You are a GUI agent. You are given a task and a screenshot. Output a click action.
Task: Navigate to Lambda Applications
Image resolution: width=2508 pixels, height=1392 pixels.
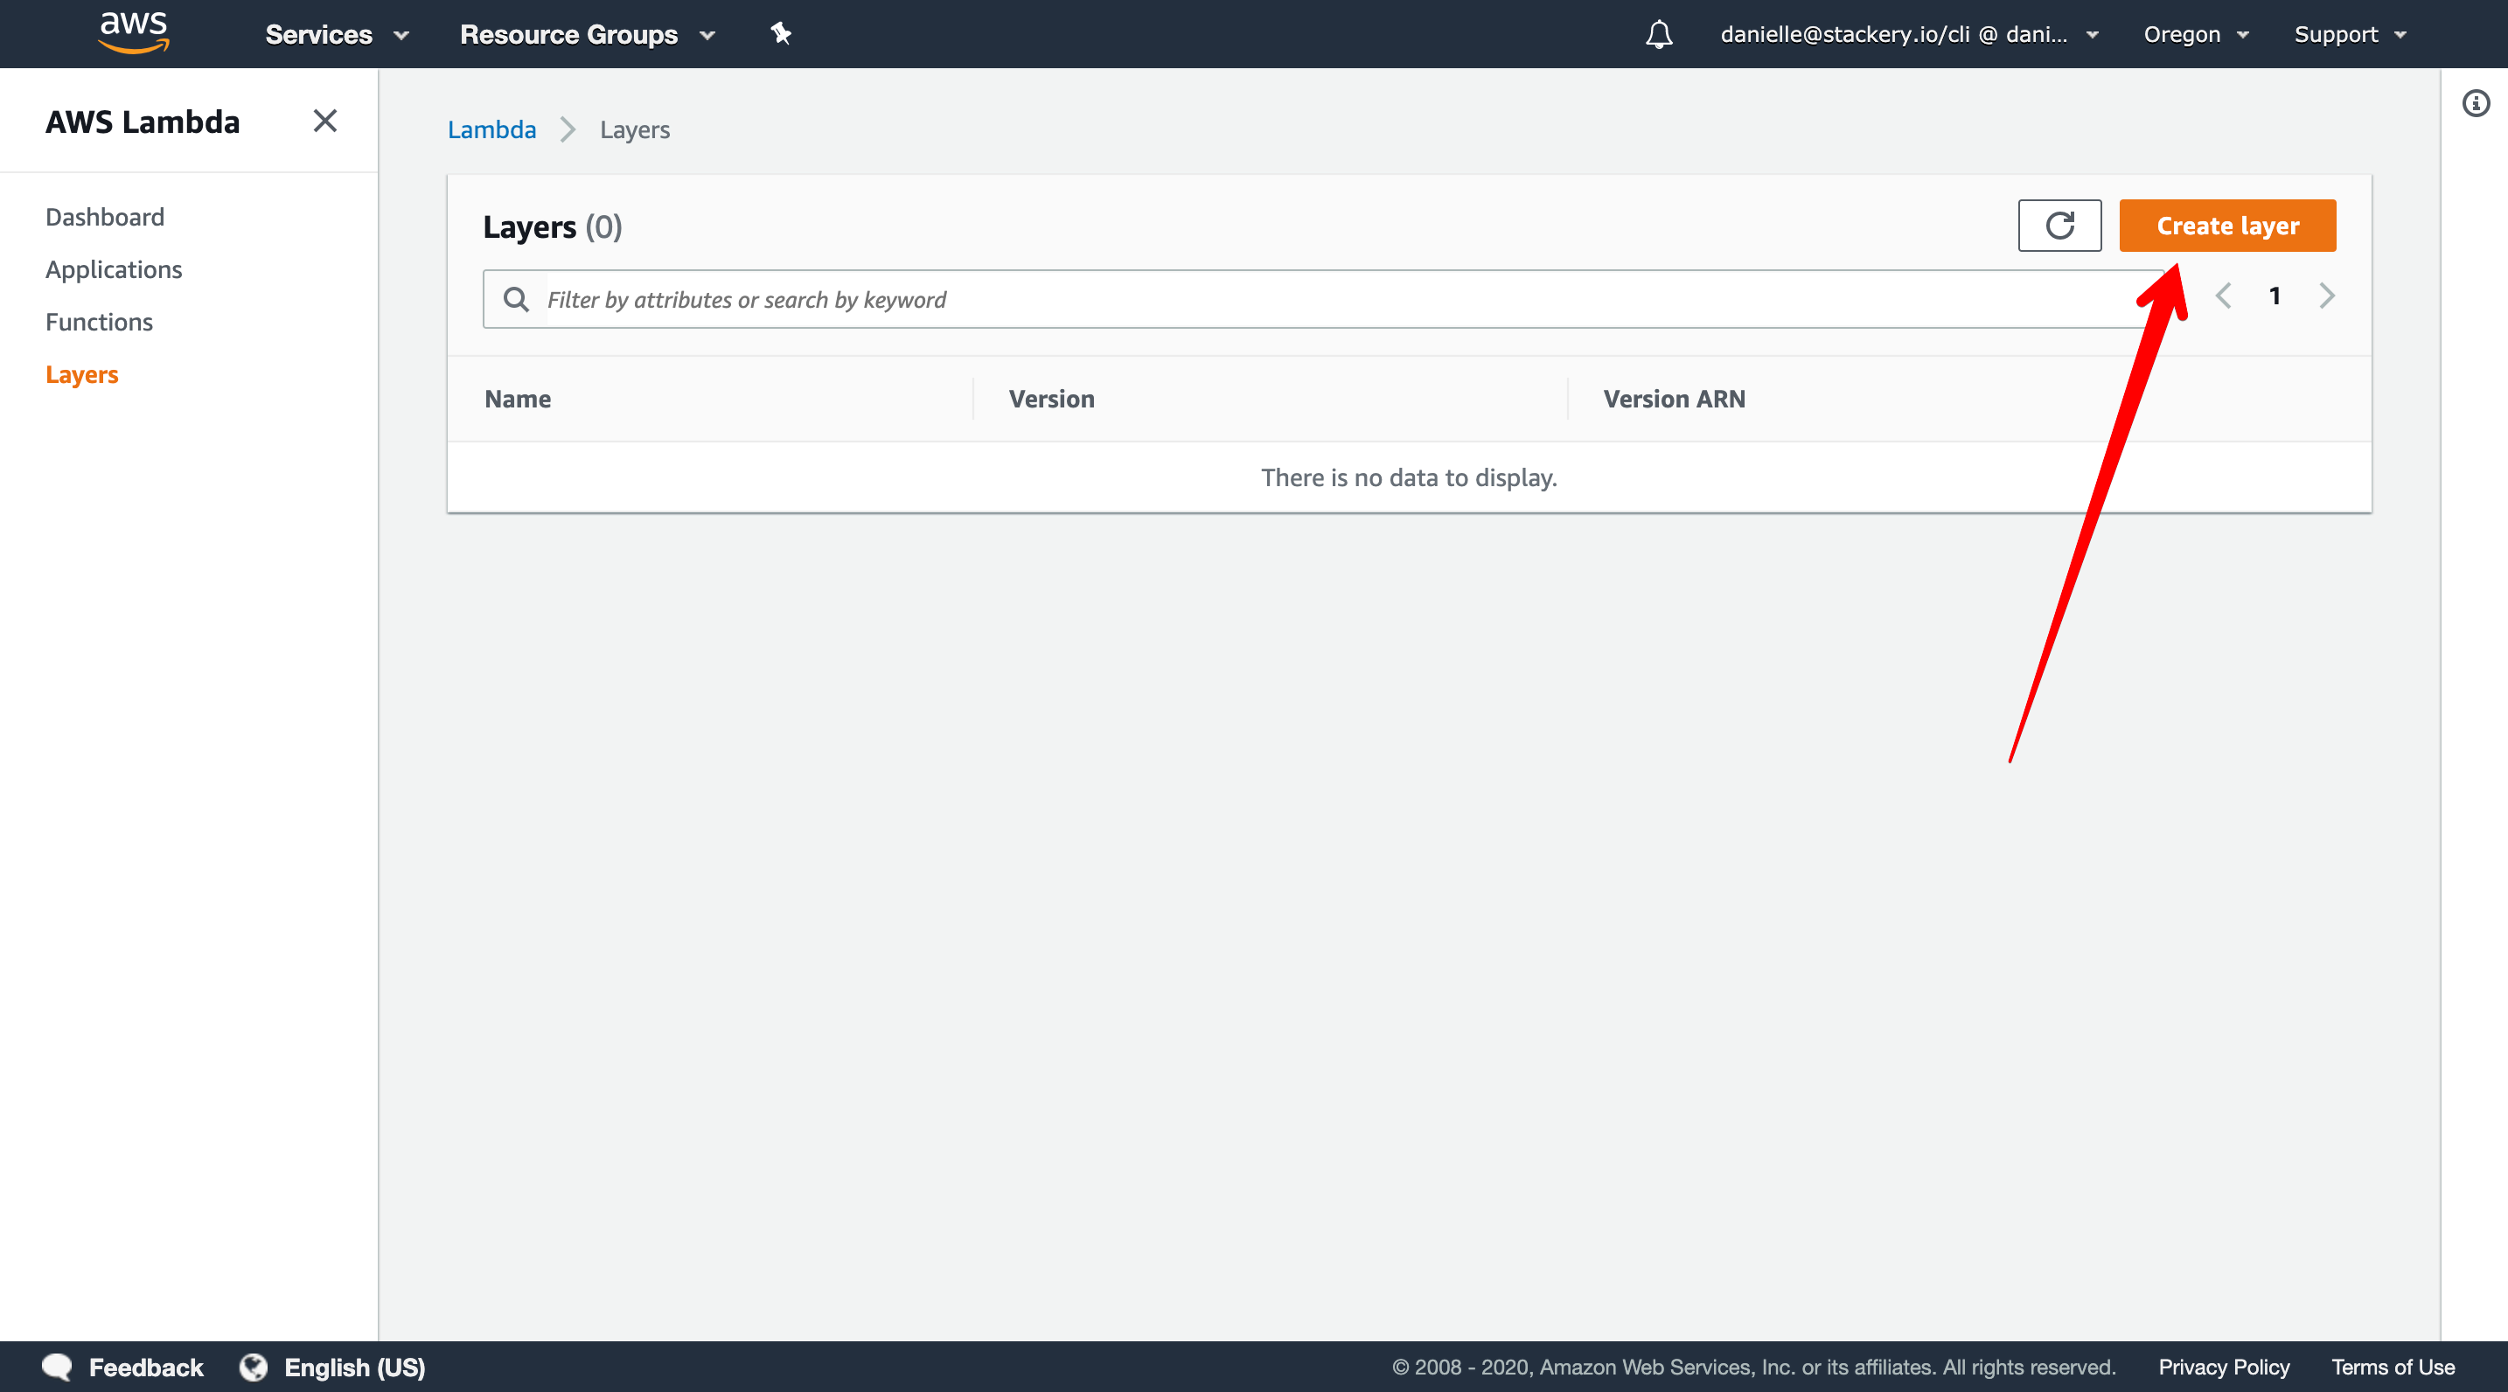113,269
